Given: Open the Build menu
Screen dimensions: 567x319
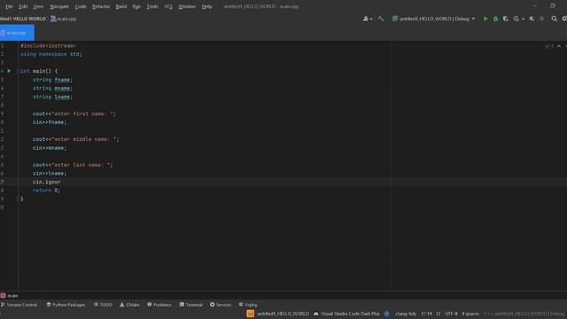Looking at the screenshot, I should (x=121, y=6).
